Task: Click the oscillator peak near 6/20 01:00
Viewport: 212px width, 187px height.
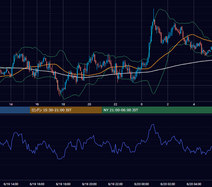Action: pyautogui.click(x=153, y=124)
